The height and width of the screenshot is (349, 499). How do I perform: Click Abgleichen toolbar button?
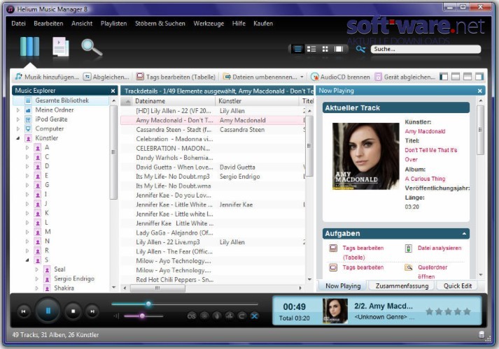point(106,77)
